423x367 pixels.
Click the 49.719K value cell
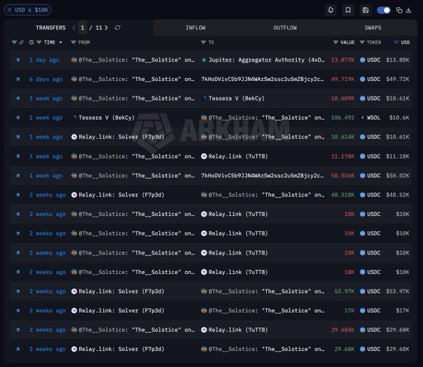(x=343, y=79)
